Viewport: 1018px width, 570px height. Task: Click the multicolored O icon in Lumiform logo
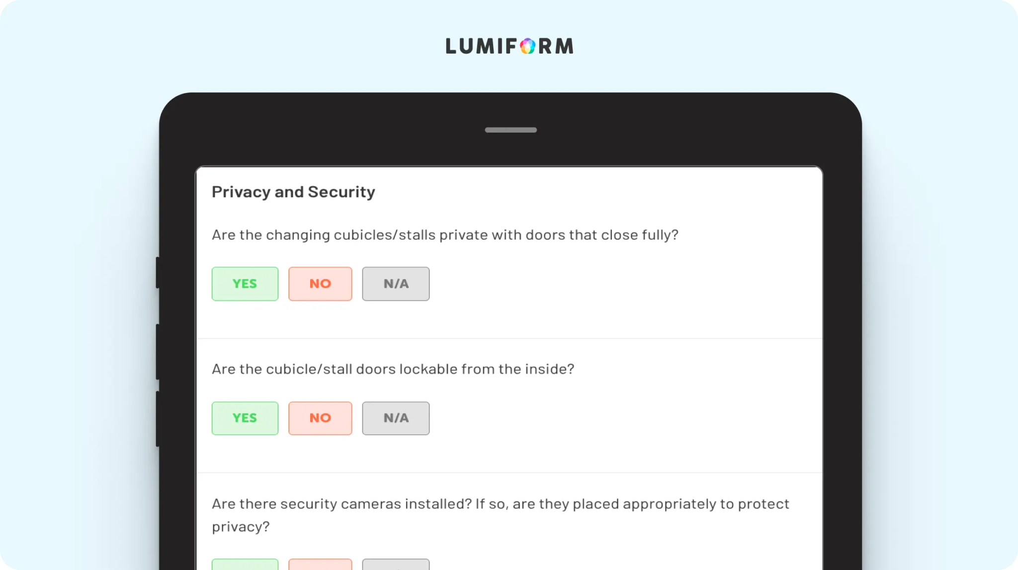click(527, 46)
